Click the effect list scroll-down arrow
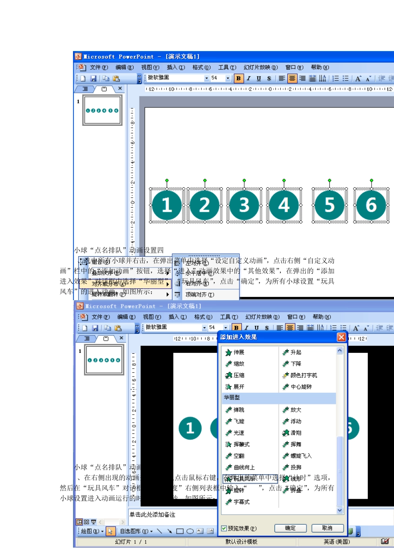The height and width of the screenshot is (558, 394). click(340, 510)
